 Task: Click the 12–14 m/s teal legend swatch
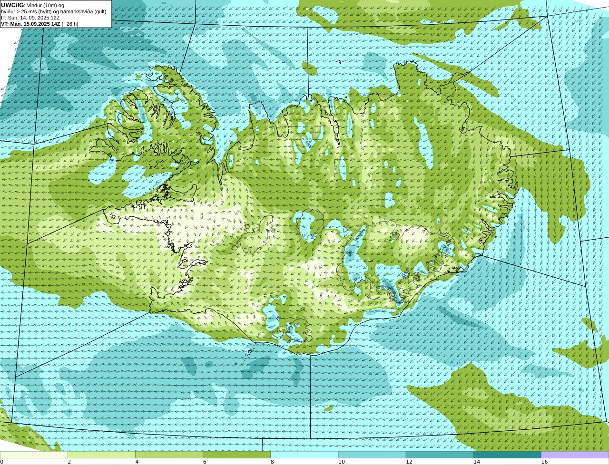click(440, 455)
